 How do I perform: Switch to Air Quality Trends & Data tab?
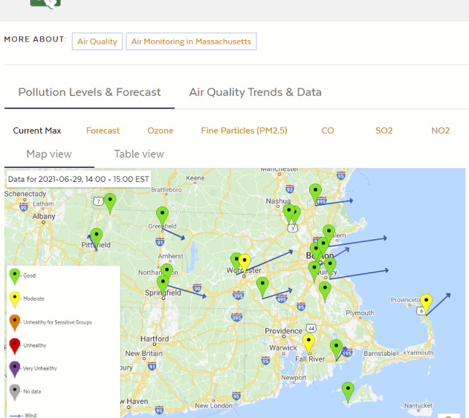(255, 92)
